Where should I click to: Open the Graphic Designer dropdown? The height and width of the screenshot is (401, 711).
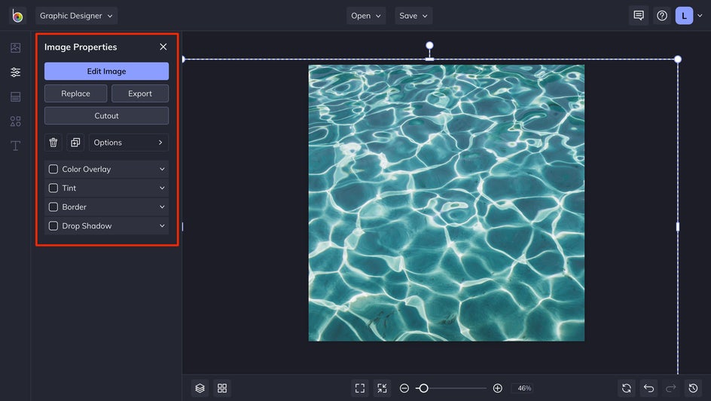[x=76, y=16]
